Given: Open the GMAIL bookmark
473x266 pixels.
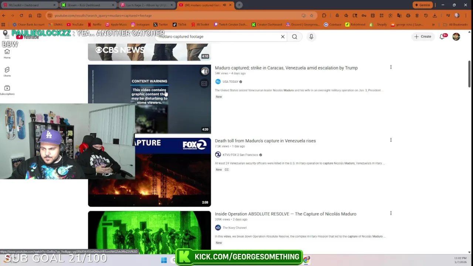Looking at the screenshot, I should [x=55, y=25].
